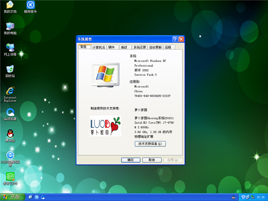This screenshot has height=201, width=268.
Task: Click the Windows XP monitor logo image
Action: (x=106, y=75)
